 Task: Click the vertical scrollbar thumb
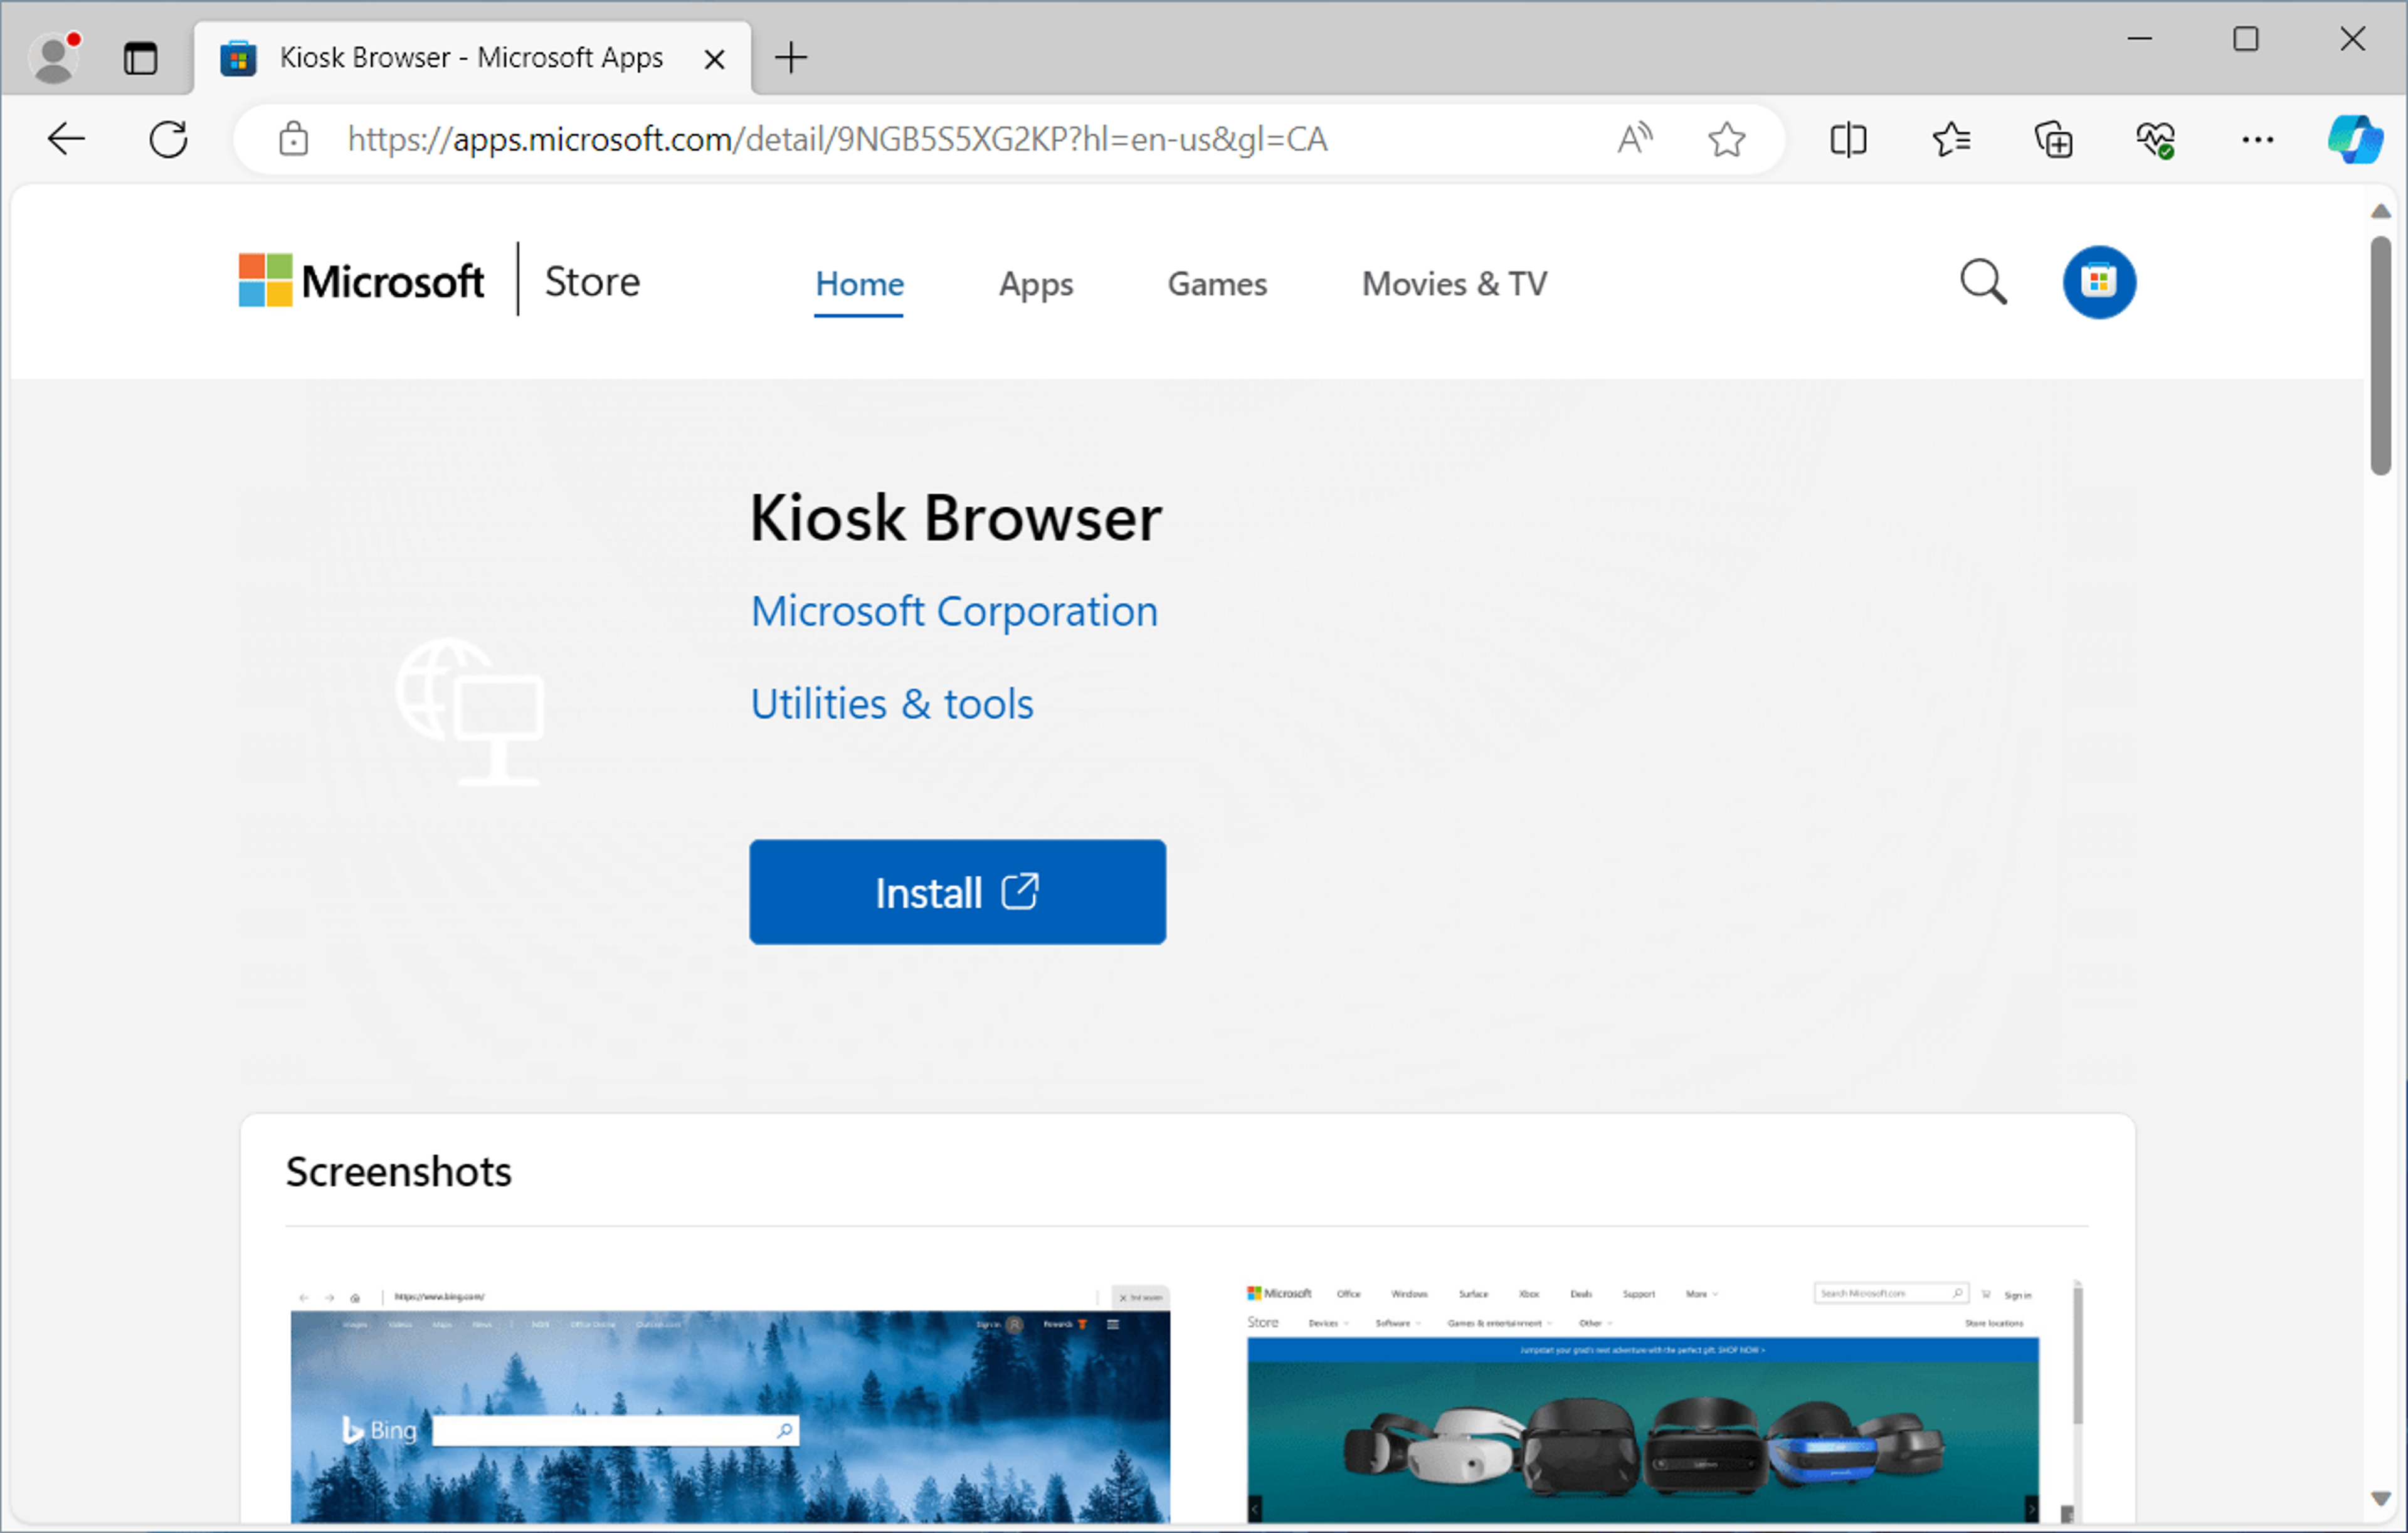pyautogui.click(x=2381, y=355)
